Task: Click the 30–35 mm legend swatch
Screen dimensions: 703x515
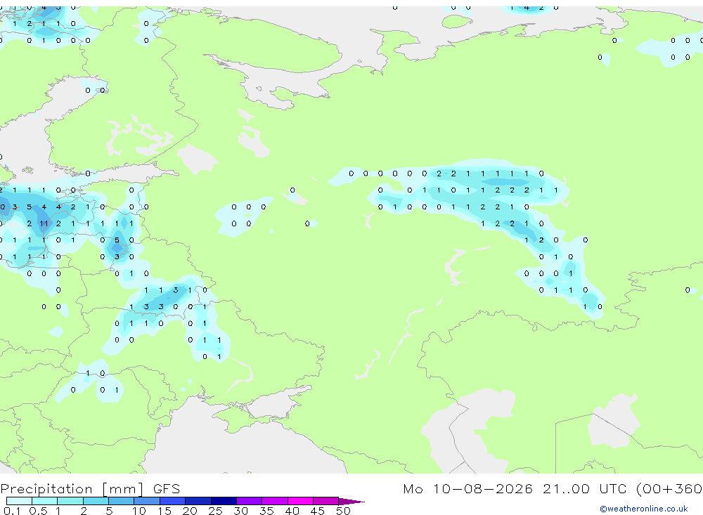Action: click(250, 501)
